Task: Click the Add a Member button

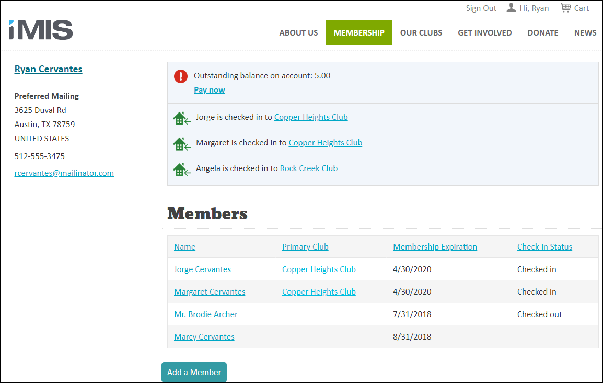Action: [194, 372]
